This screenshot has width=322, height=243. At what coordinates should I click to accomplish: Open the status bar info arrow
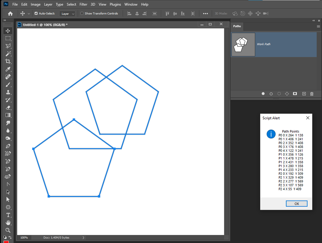tap(83, 238)
